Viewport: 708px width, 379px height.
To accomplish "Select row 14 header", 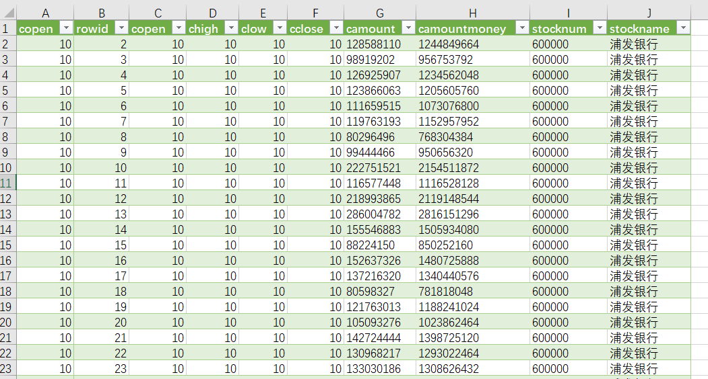I will pos(8,229).
